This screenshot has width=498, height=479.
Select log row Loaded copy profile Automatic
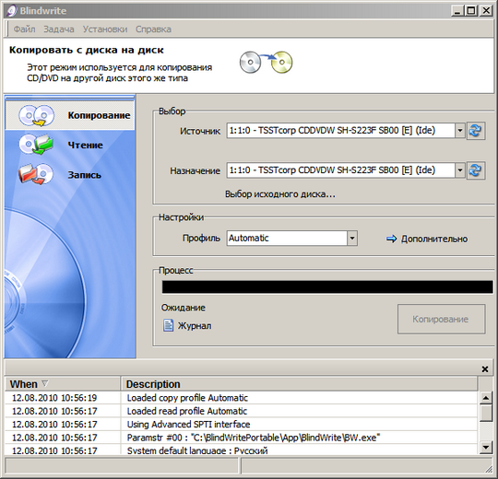242,398
